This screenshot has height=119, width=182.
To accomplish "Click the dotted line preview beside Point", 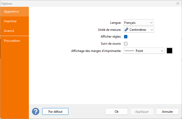I will pyautogui.click(x=129, y=51).
